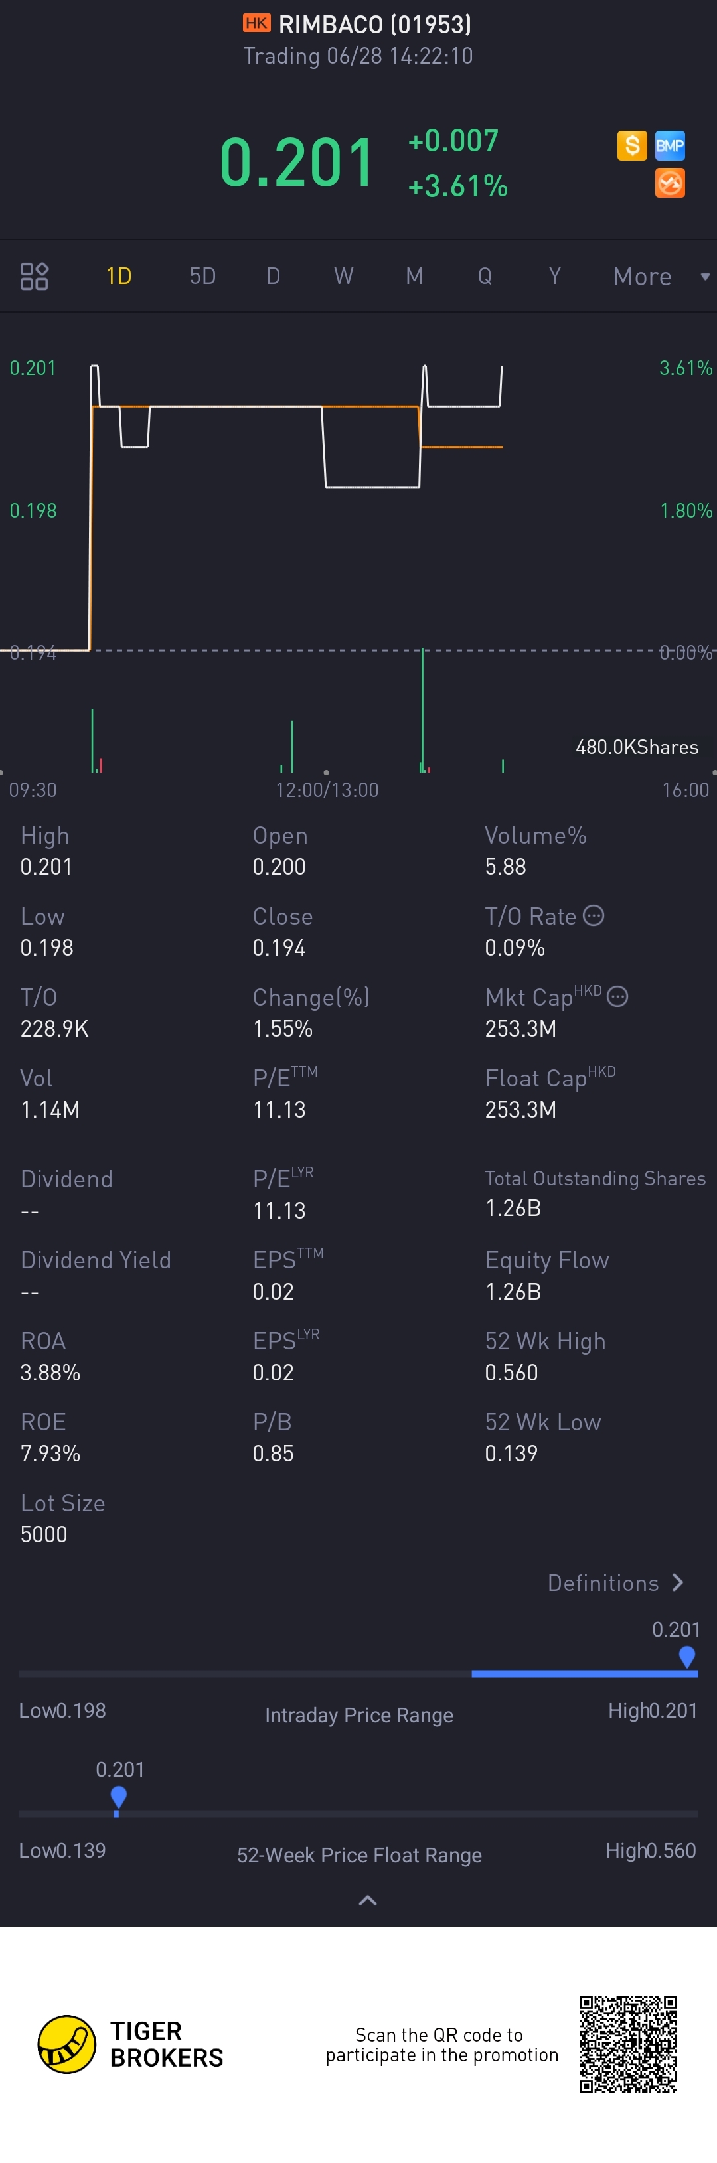The width and height of the screenshot is (717, 2163).
Task: Collapse the details panel with up chevron
Action: pyautogui.click(x=367, y=1900)
